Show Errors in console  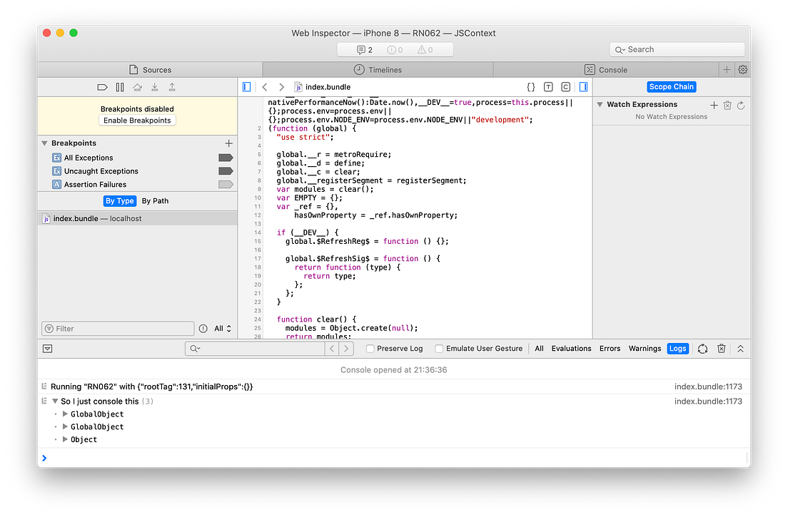[x=610, y=348]
